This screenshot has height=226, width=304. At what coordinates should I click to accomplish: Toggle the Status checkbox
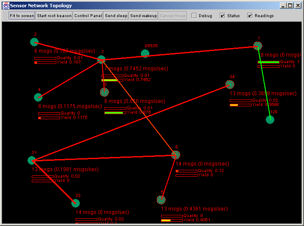222,16
